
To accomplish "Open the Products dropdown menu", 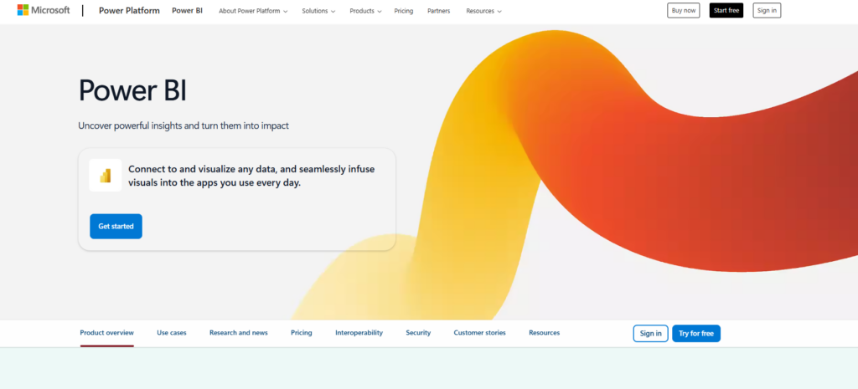I will 365,11.
